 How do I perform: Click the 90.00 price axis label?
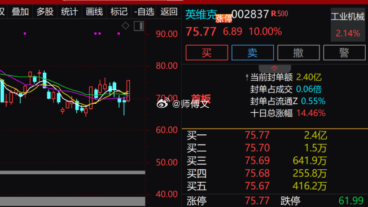[167, 34]
